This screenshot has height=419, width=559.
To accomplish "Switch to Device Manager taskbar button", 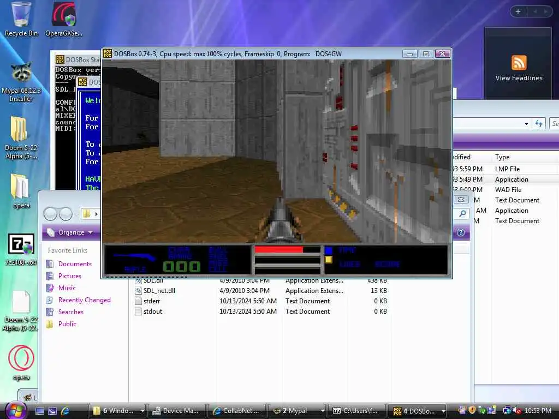I will point(176,411).
